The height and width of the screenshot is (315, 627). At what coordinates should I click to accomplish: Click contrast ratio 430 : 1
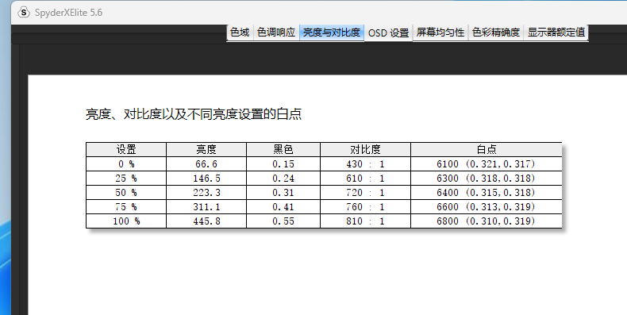(365, 164)
